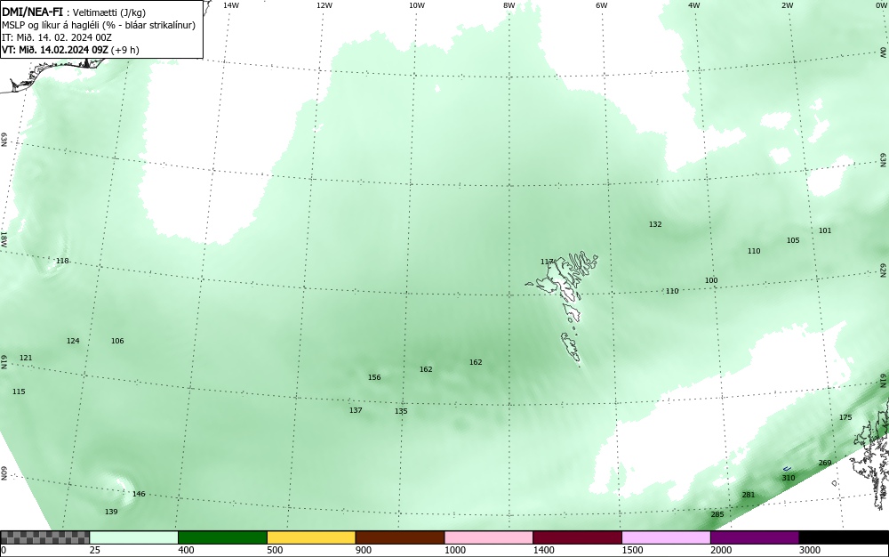Click the '8W' longitude label

click(x=509, y=5)
